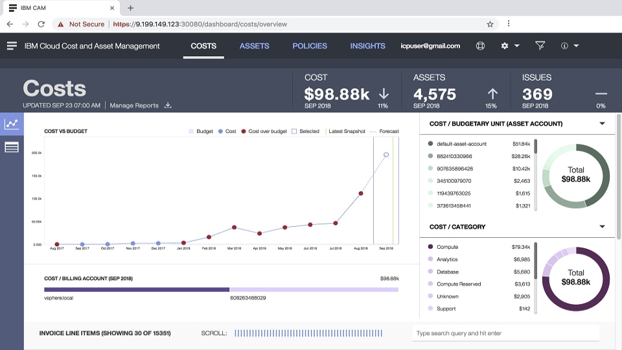Expand the Cost / Budgetary Unit dropdown

point(602,123)
